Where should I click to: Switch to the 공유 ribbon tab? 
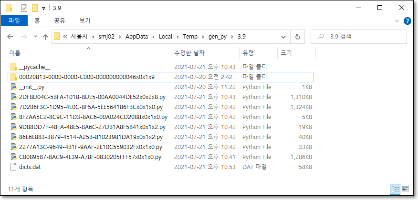pos(60,20)
